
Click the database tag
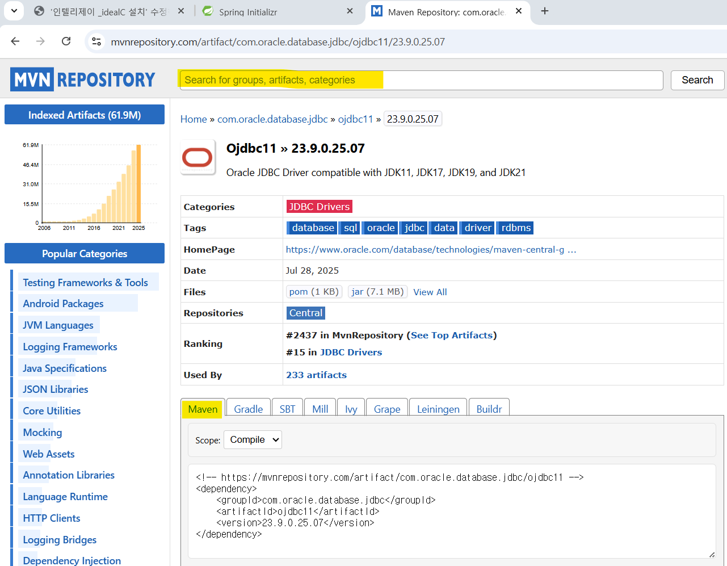(313, 228)
